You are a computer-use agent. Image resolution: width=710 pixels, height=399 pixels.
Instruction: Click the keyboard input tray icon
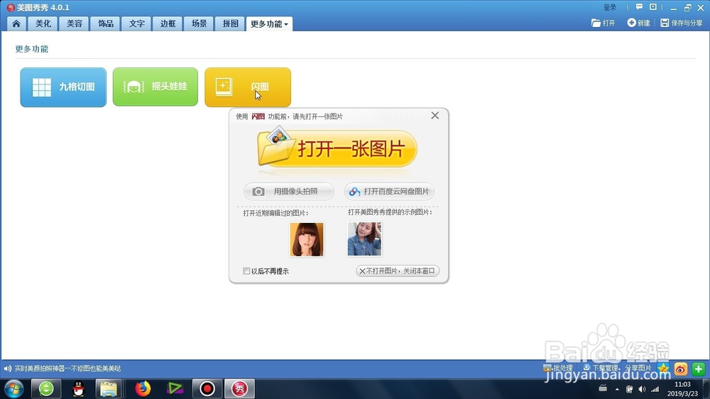click(x=603, y=388)
